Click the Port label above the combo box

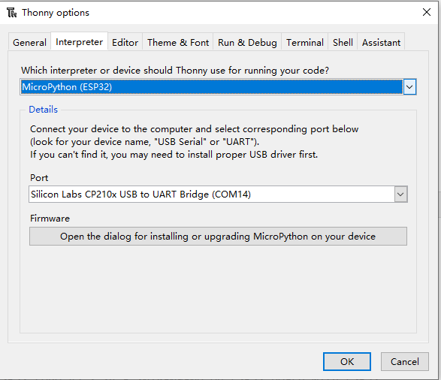click(39, 178)
